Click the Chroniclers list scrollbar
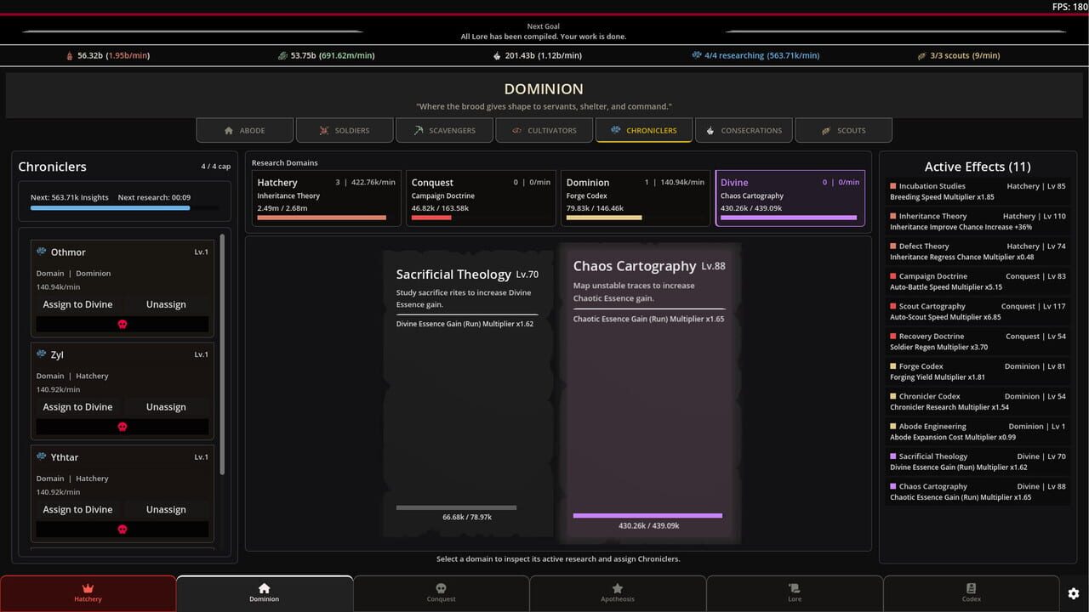The image size is (1089, 612). click(x=223, y=354)
